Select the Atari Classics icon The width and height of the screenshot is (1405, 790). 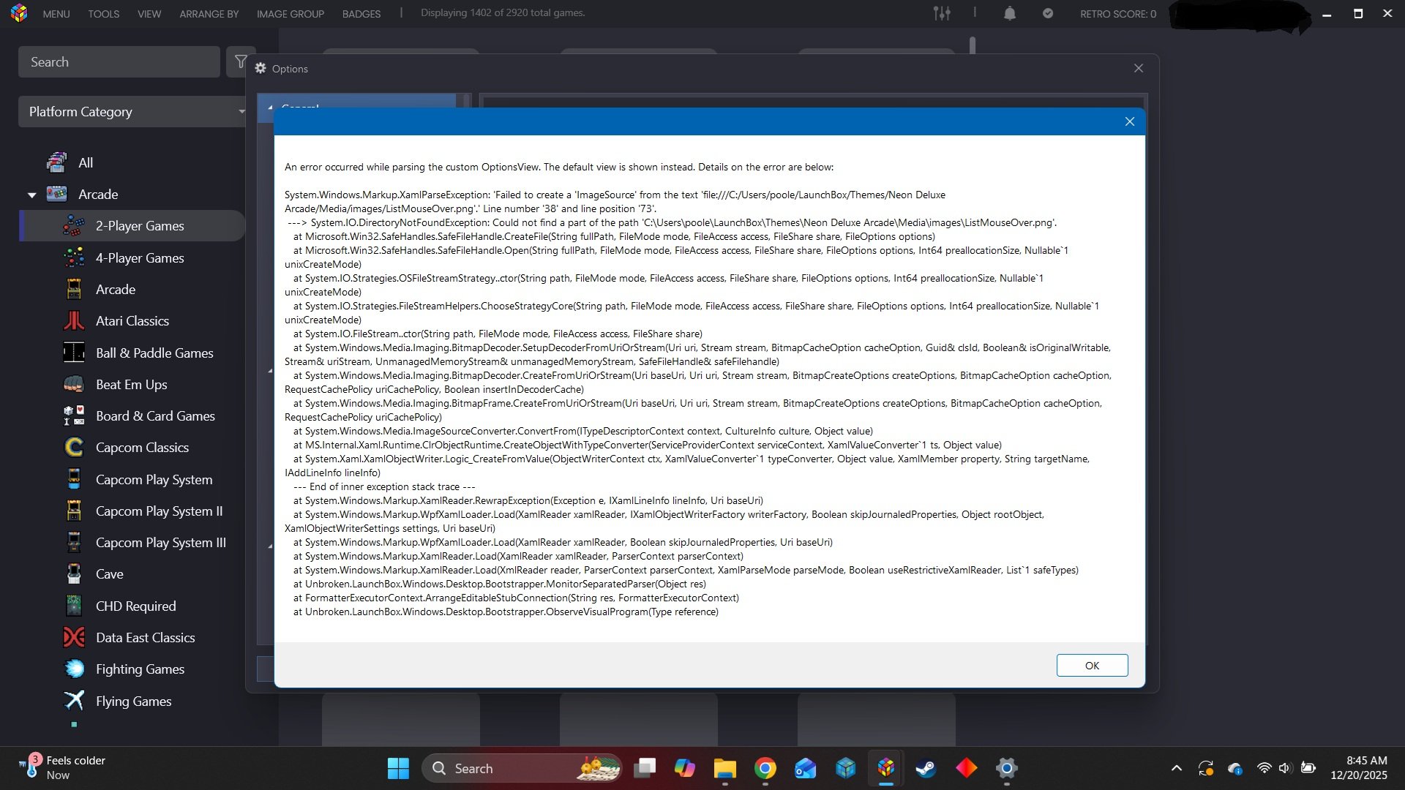coord(74,321)
